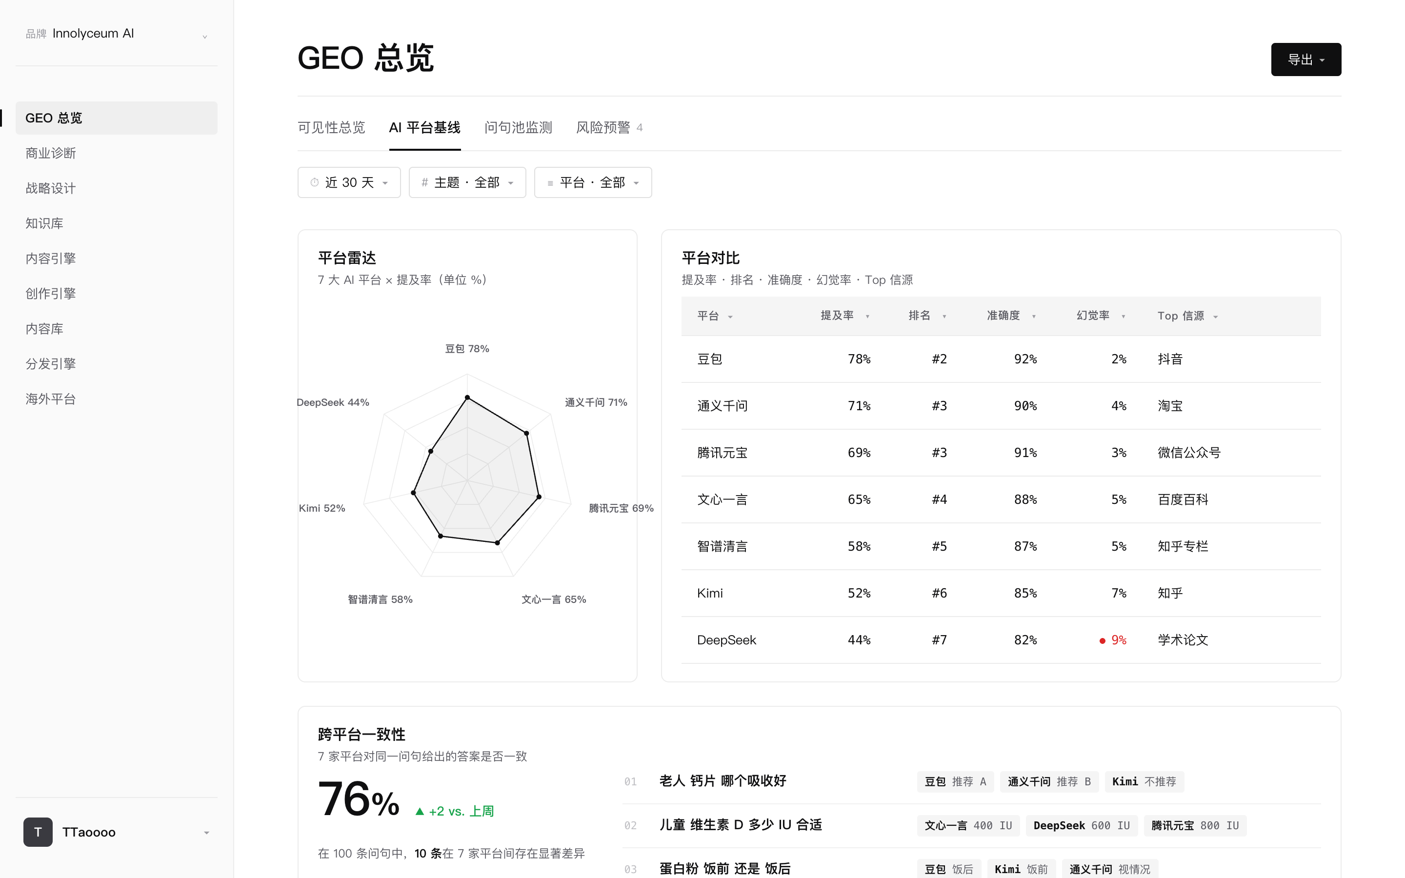This screenshot has height=878, width=1405.
Task: Click the 豆包 78% radar chart label
Action: pos(467,348)
